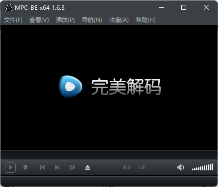This screenshot has width=218, height=187.
Task: Open the 查看(V) menu
Action: pyautogui.click(x=39, y=20)
